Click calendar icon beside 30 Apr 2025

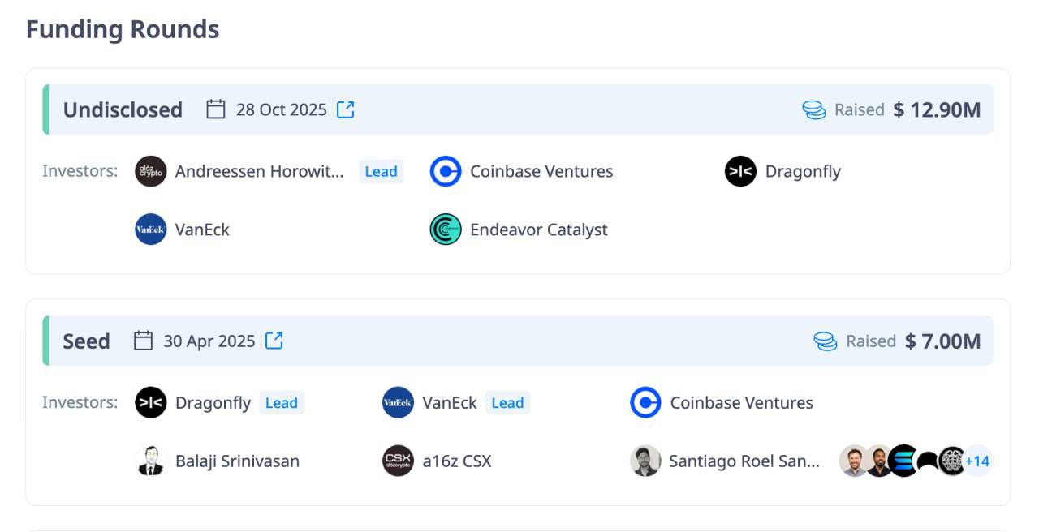click(143, 341)
